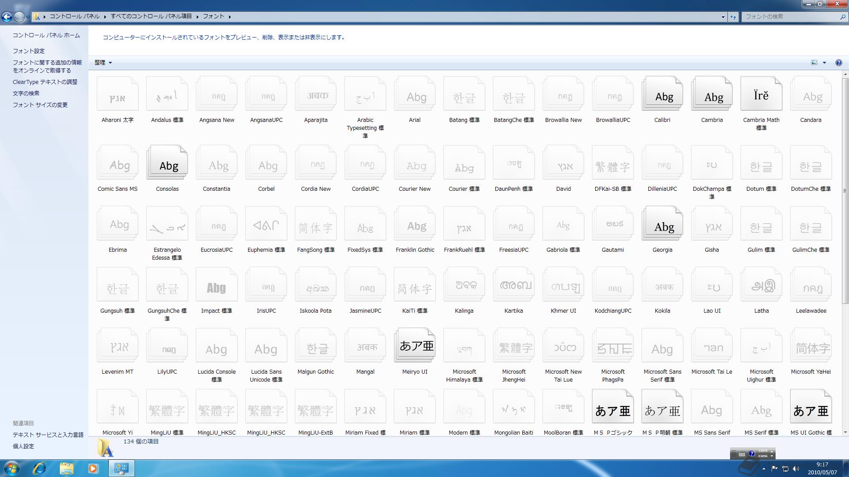Screen dimensions: 849x477
Task: Click the vertical scrollbar down arrow
Action: 845,432
